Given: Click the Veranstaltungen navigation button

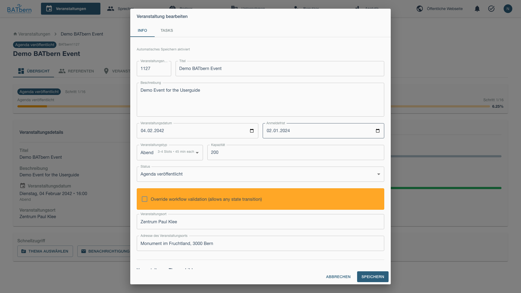Looking at the screenshot, I should pyautogui.click(x=71, y=9).
